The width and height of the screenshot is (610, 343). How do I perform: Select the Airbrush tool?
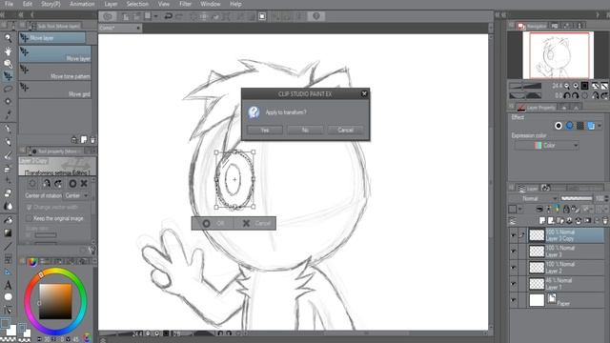click(x=8, y=169)
